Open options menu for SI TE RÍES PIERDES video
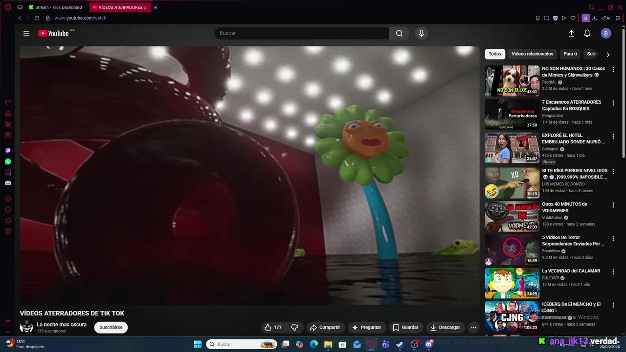This screenshot has width=626, height=352. [613, 172]
